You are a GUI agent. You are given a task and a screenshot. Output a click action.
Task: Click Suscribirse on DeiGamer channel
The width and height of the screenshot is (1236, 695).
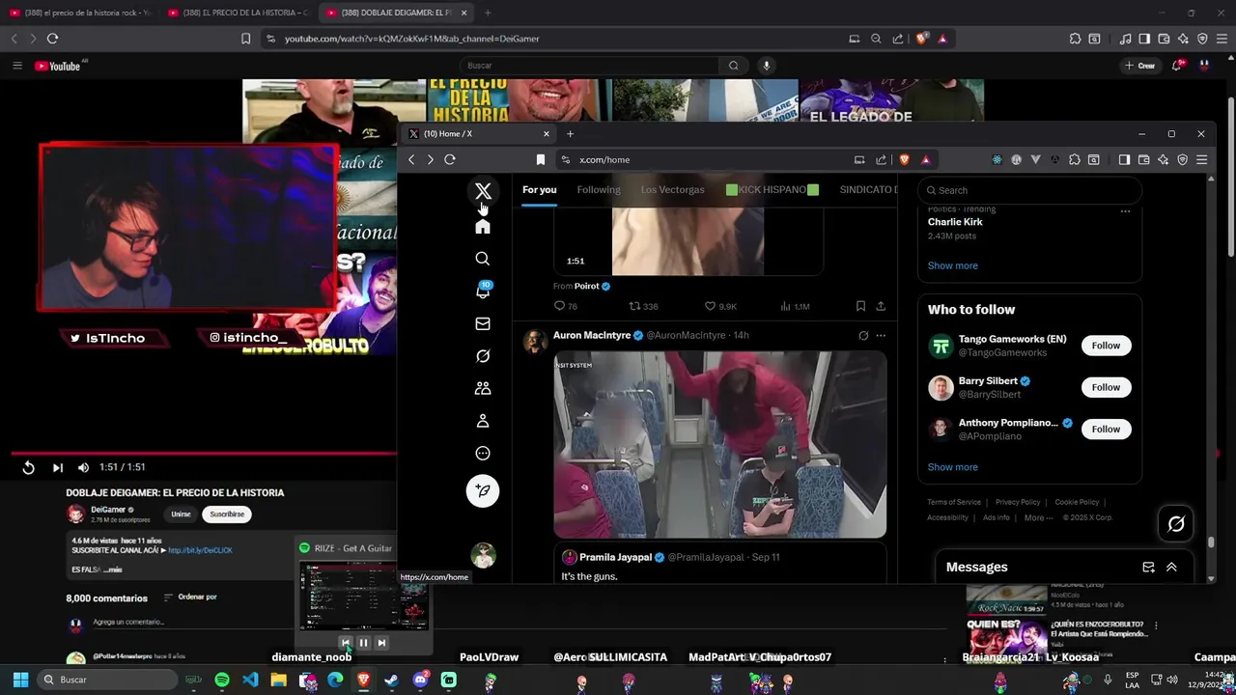pyautogui.click(x=227, y=514)
